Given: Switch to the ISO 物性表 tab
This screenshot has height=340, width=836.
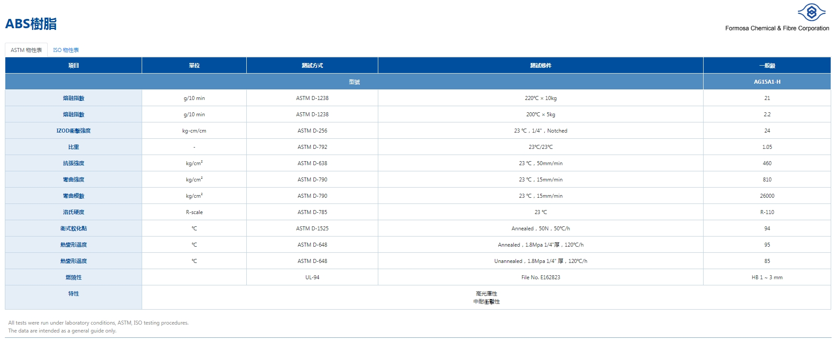Looking at the screenshot, I should click(66, 50).
